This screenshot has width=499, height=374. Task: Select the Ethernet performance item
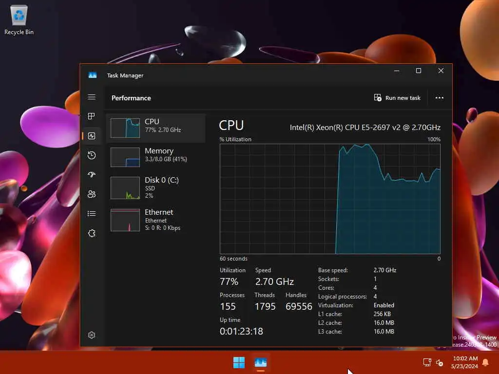[x=156, y=220]
